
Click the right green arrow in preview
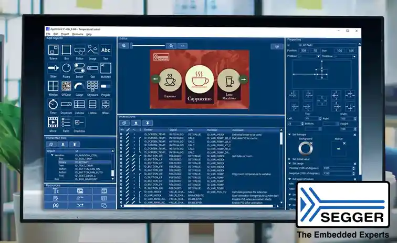[243, 79]
